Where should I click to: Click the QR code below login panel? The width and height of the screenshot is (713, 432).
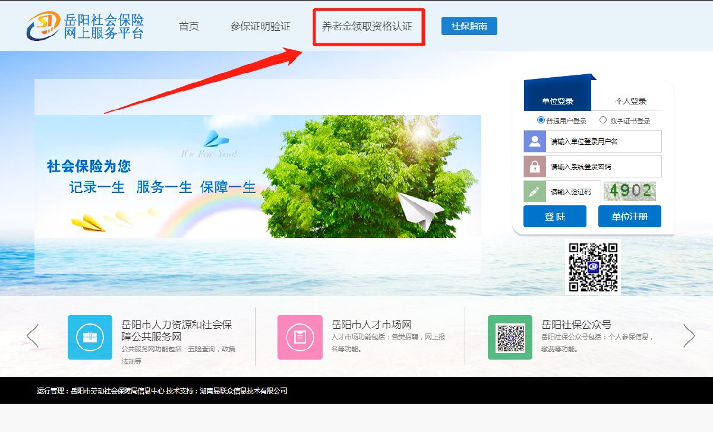[x=593, y=267]
